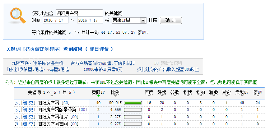Set the end date field after the tilde
This screenshot has width=270, height=130.
pos(90,20)
